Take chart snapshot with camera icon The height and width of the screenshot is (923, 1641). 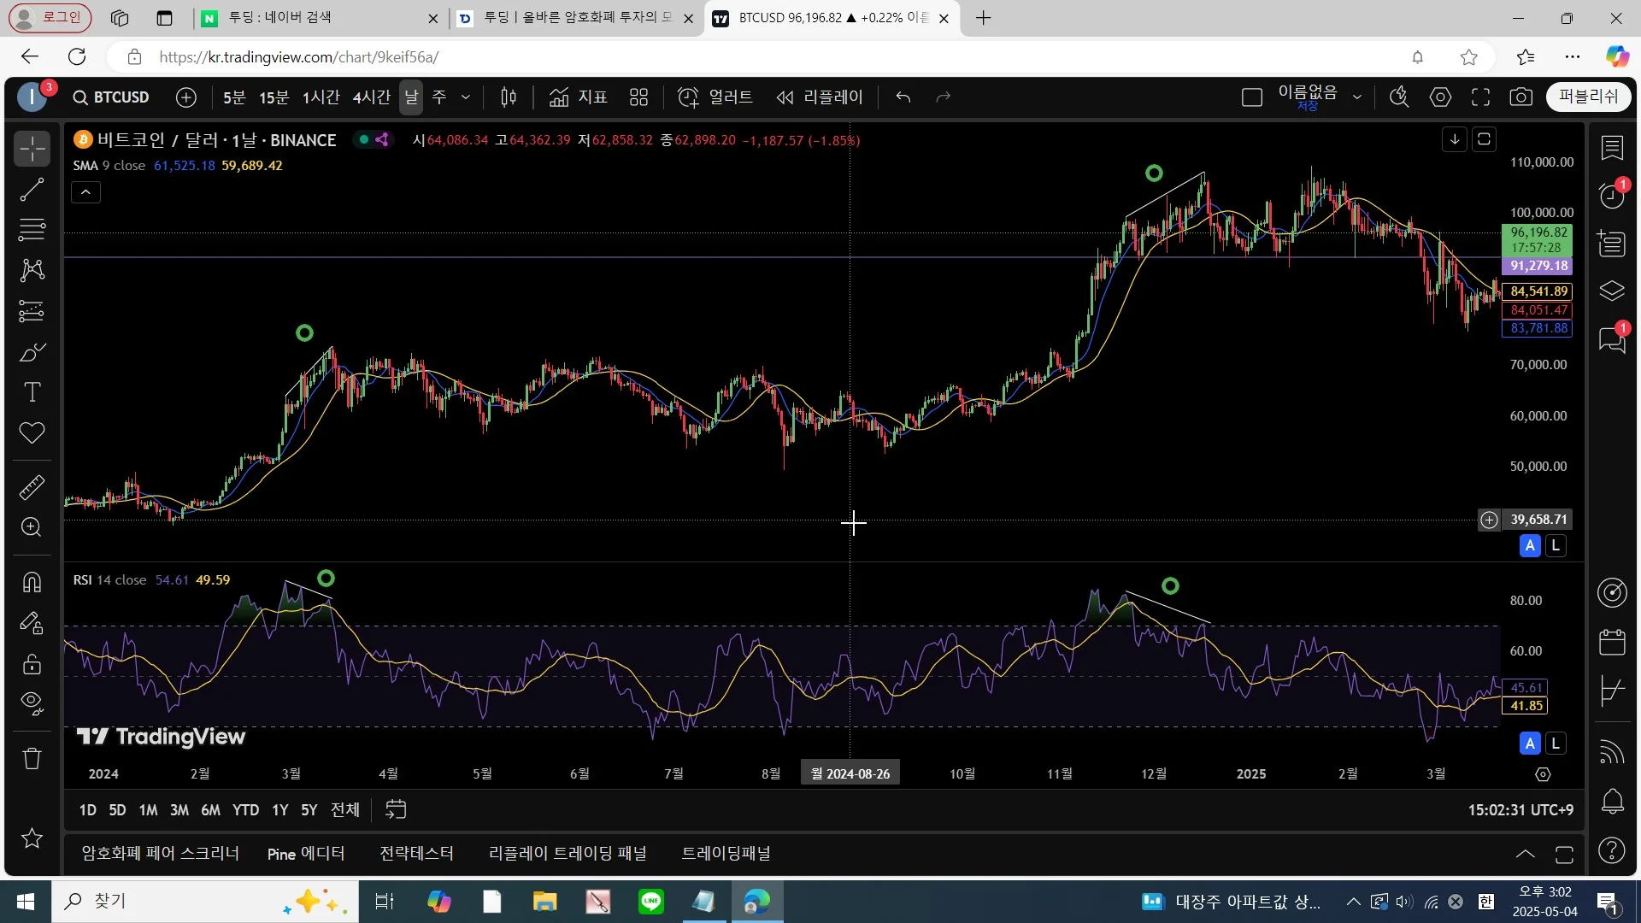[1520, 97]
